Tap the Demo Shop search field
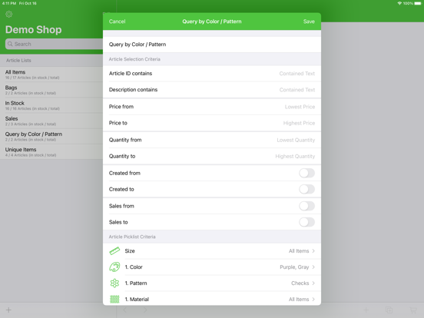 [54, 44]
